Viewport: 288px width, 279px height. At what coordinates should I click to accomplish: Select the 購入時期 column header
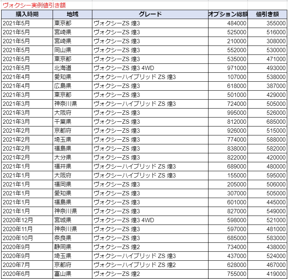tap(27, 14)
